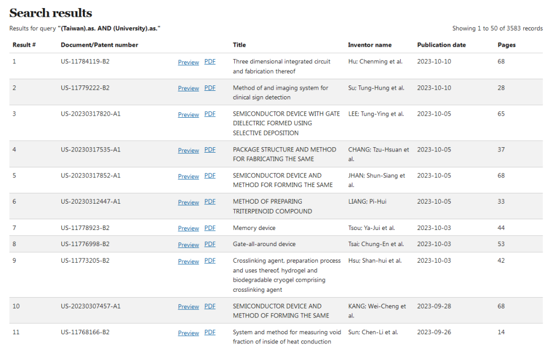Click the Title column header
Image resolution: width=550 pixels, height=345 pixels.
click(x=240, y=45)
